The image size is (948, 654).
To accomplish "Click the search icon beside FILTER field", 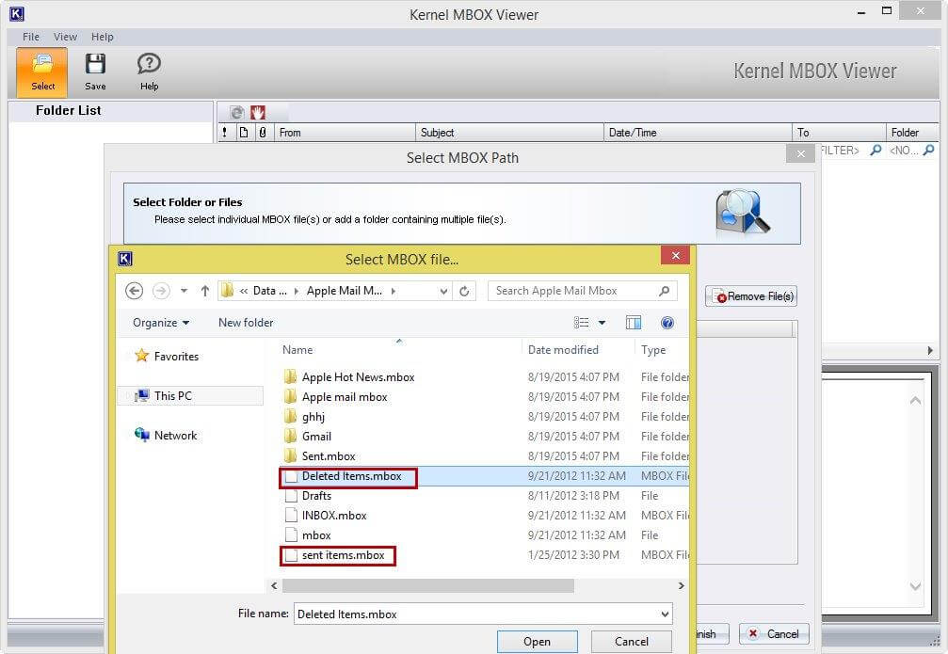I will (875, 150).
